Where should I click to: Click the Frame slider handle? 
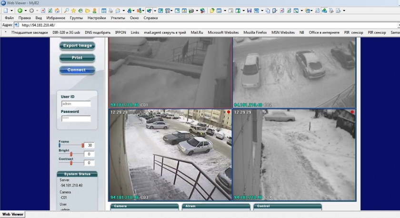83,145
